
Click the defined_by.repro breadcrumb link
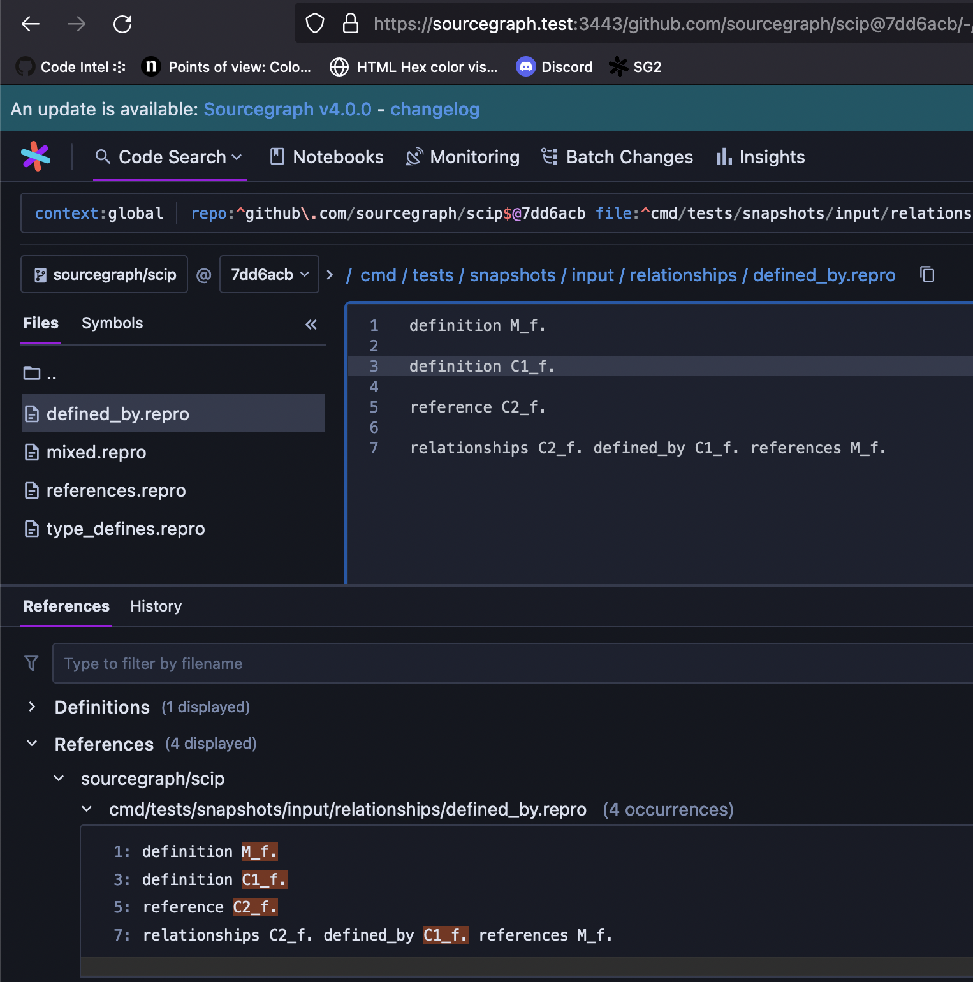click(x=824, y=275)
